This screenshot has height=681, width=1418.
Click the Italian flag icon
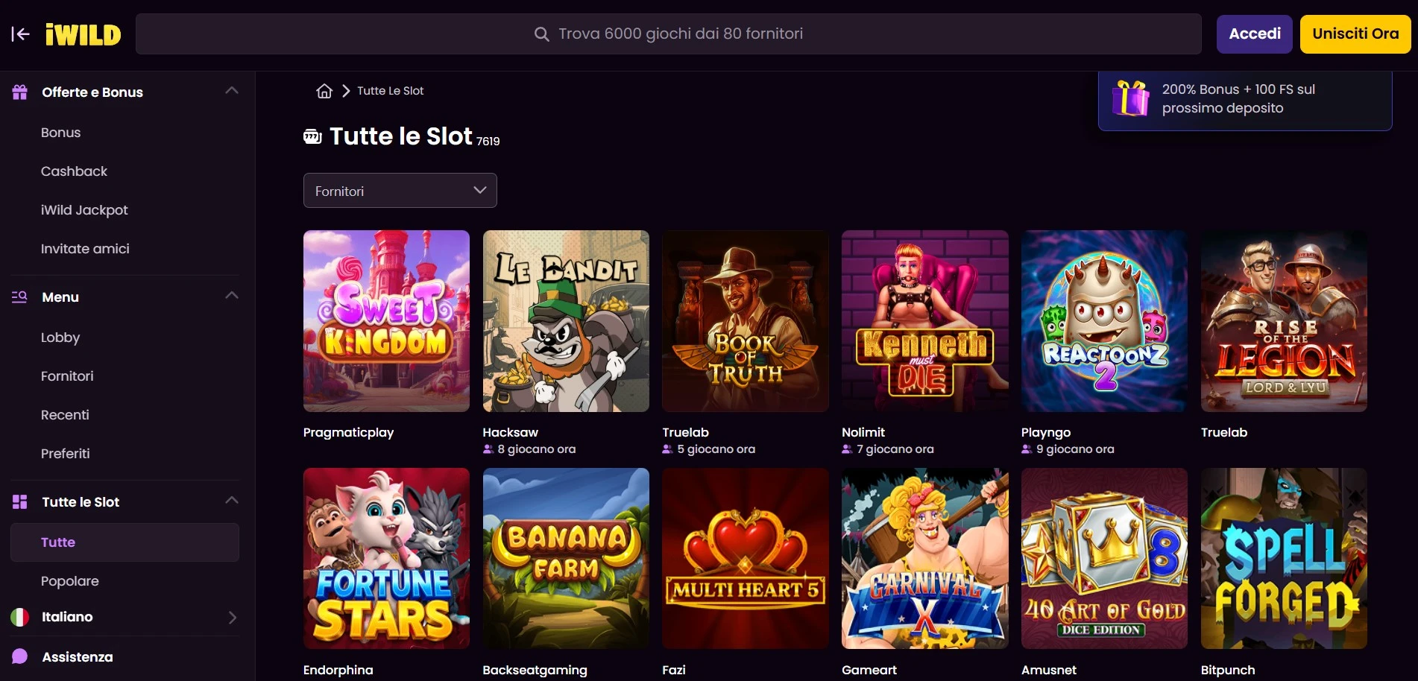(20, 617)
